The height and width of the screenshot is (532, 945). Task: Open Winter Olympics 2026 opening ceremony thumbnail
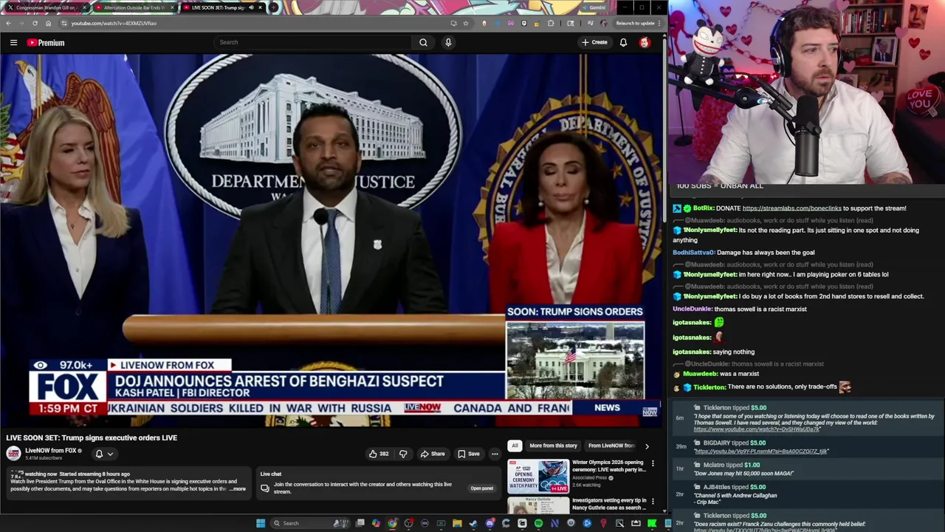tap(537, 475)
